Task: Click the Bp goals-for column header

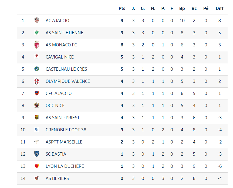Action: tap(182, 8)
